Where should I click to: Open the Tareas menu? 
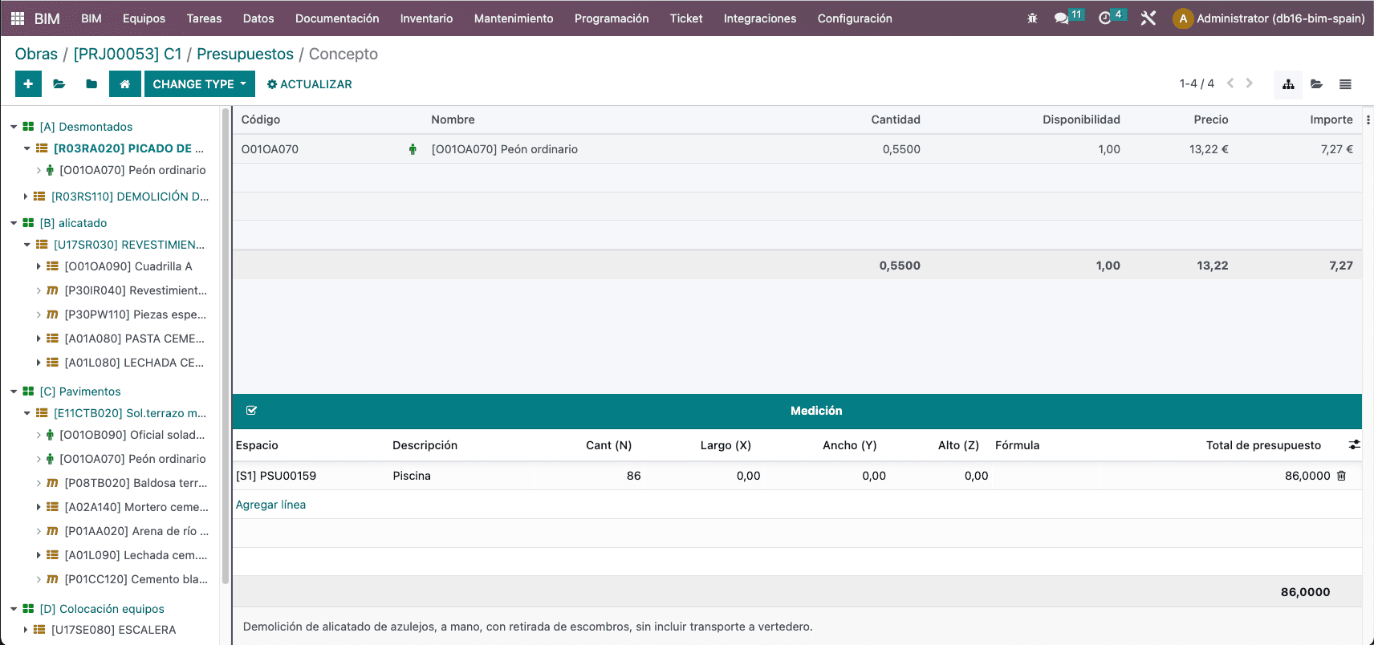pyautogui.click(x=204, y=18)
